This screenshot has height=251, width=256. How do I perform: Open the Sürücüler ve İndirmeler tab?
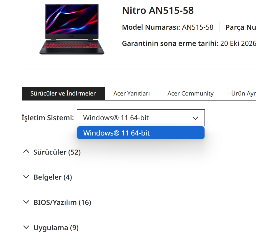[63, 93]
